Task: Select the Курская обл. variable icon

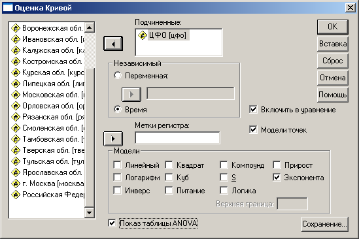Action: click(x=16, y=72)
